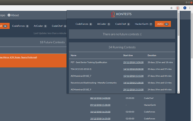
Task: Click the popup scrollbar down arrow
Action: click(179, 92)
